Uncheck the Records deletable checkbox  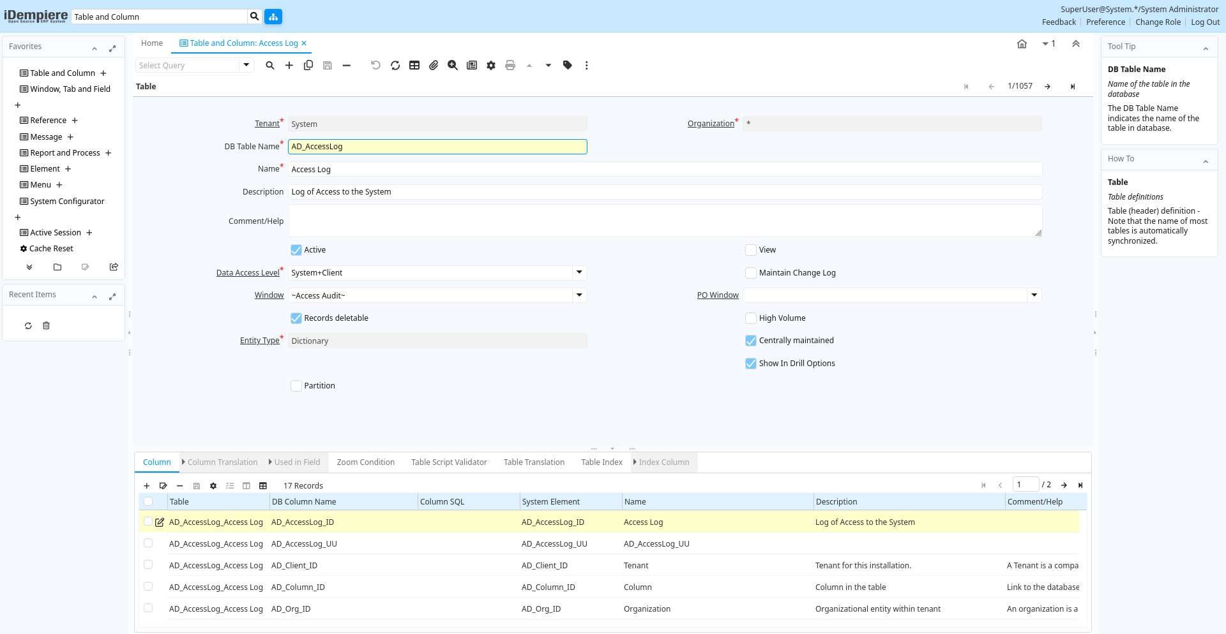point(296,318)
